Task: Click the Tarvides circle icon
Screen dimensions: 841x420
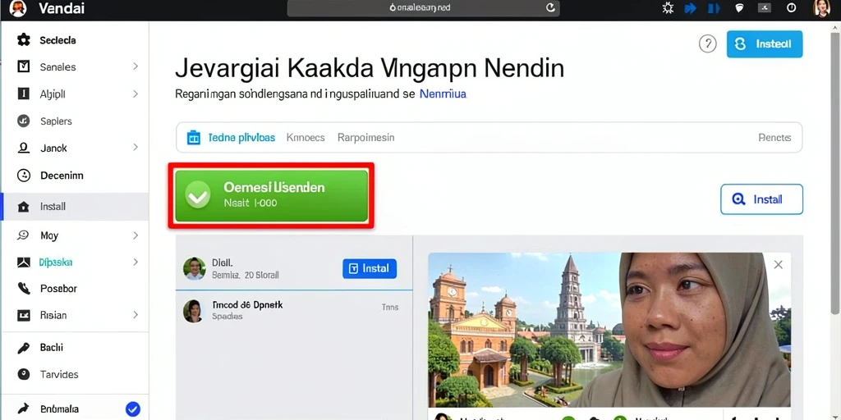Action: click(24, 374)
